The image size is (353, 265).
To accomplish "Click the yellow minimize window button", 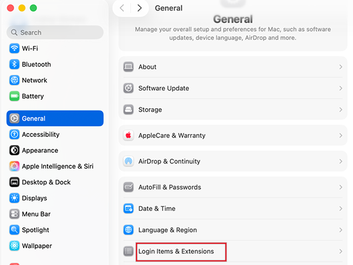I will pyautogui.click(x=22, y=8).
